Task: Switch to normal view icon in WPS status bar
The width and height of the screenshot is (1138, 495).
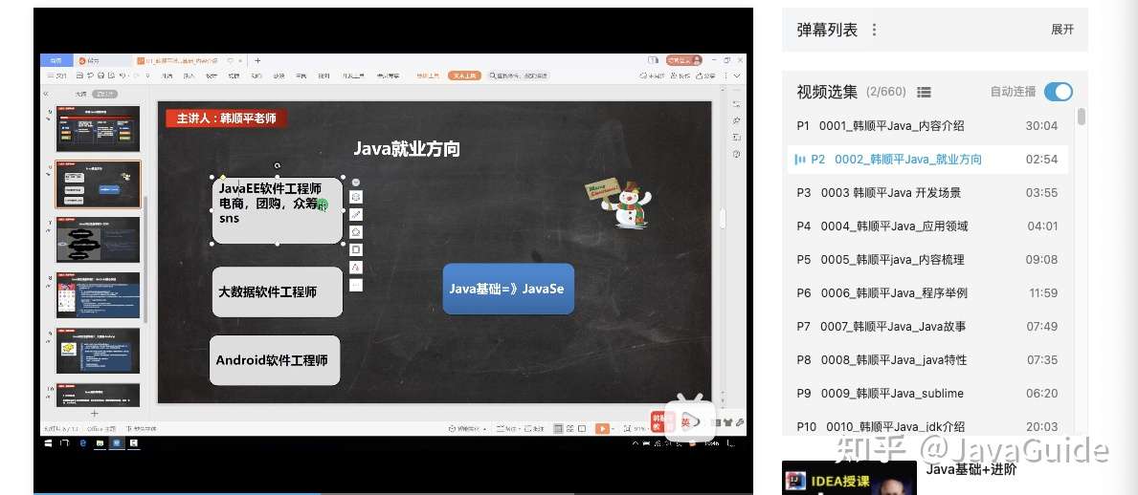Action: click(558, 428)
